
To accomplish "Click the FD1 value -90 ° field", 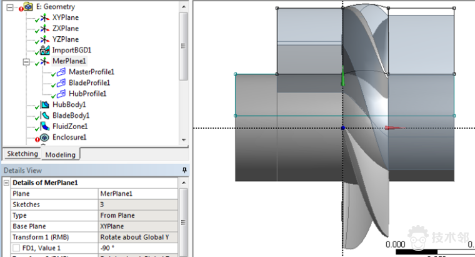I will [138, 248].
